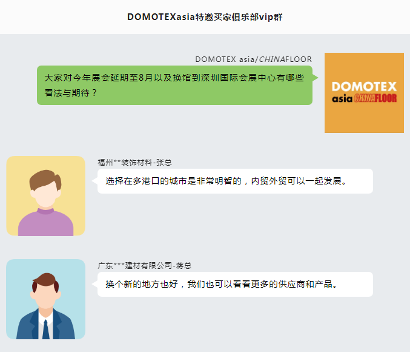Click the tail of 蒋总's white bubble

(94, 284)
